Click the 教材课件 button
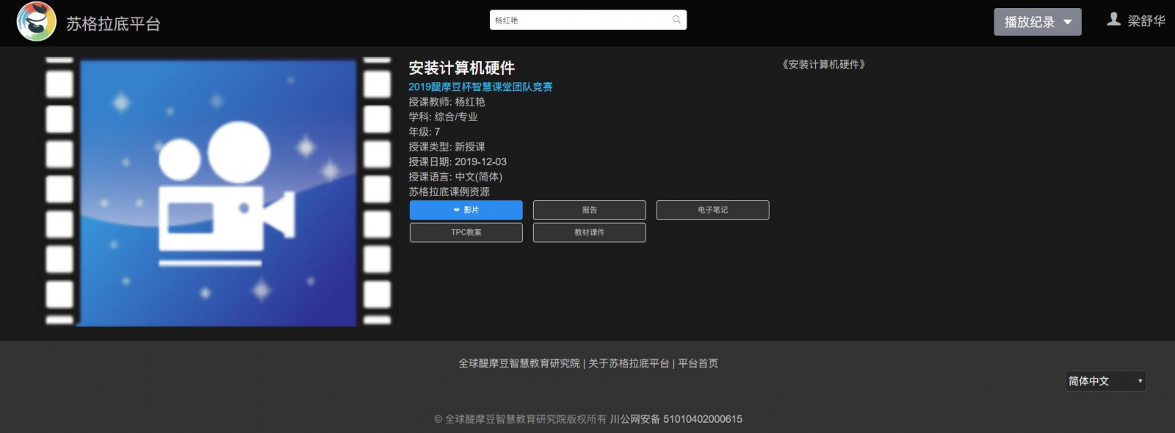Screen dimensions: 1175x433 tap(589, 233)
